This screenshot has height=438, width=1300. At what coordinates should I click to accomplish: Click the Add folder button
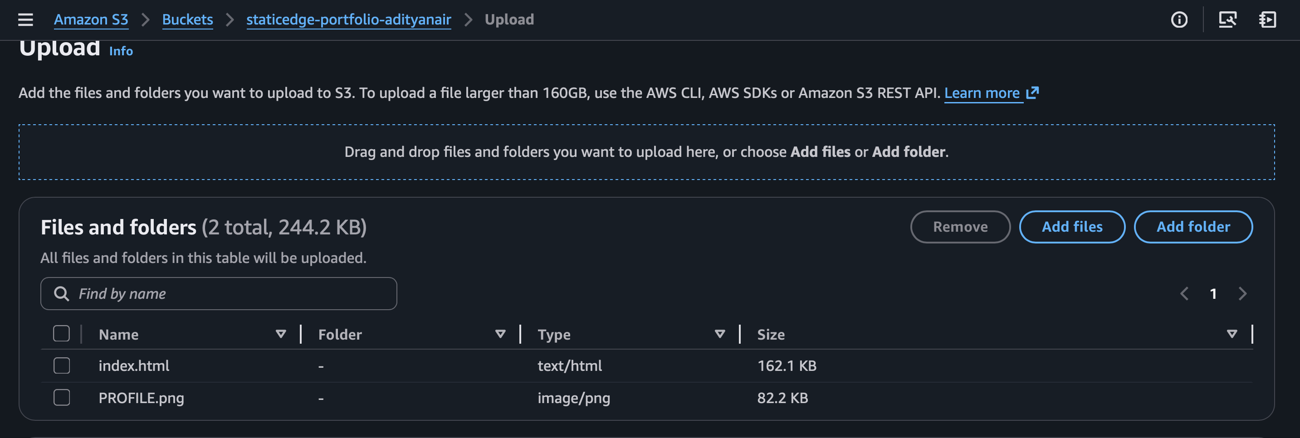1193,227
